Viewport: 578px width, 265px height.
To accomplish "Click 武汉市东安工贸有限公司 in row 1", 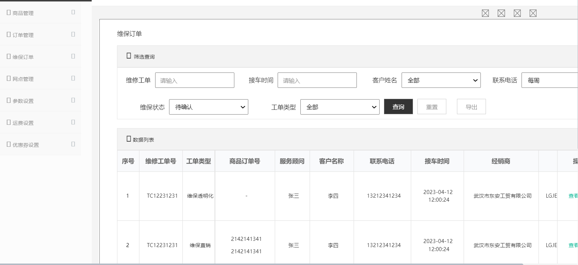I will tap(502, 196).
